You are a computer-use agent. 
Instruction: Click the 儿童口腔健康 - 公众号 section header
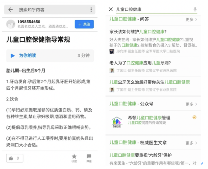[x=131, y=104]
